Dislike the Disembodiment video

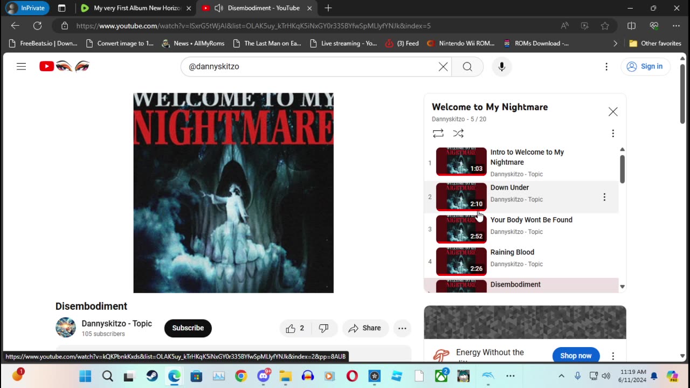(323, 328)
